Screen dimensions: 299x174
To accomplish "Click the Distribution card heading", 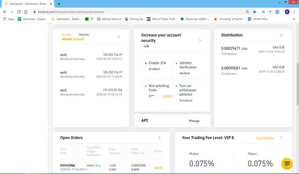I will point(232,35).
